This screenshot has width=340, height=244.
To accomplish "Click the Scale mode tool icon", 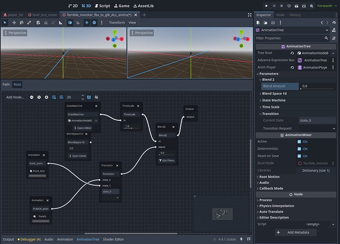I will point(30,23).
